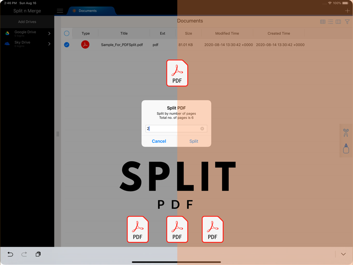Switch to grid table view icon

click(x=323, y=22)
